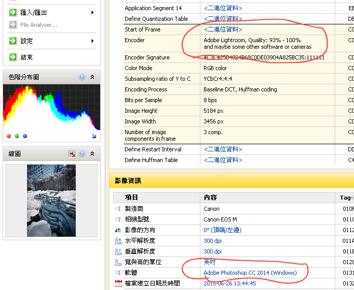The image size is (354, 290).
Task: Open binary data link for Define Restart Interval
Action: [223, 149]
